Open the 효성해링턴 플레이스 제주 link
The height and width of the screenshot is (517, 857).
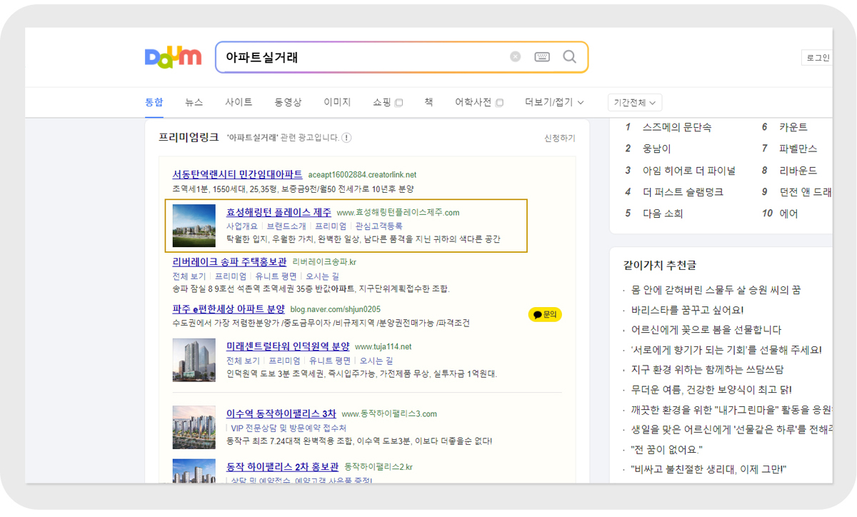[279, 212]
